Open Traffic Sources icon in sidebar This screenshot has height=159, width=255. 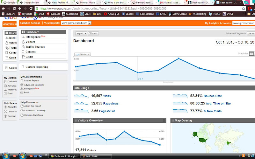(x=23, y=47)
